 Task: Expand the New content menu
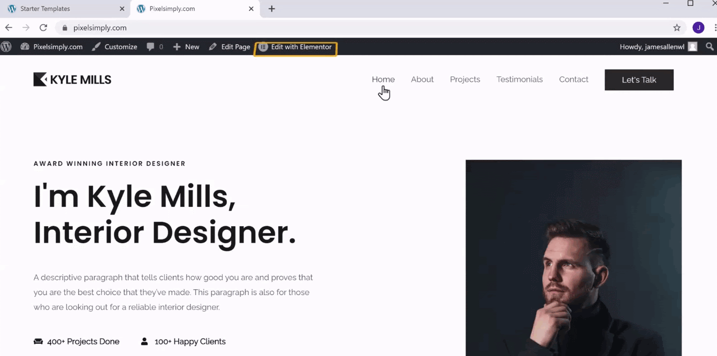click(186, 47)
